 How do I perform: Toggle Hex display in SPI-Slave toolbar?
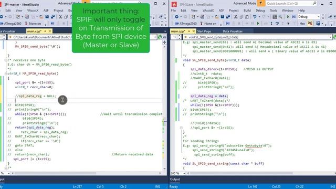[x=302, y=24]
